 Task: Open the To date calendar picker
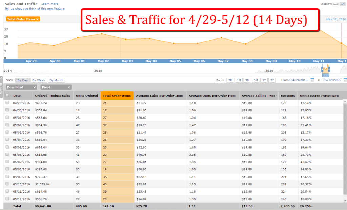(345, 80)
